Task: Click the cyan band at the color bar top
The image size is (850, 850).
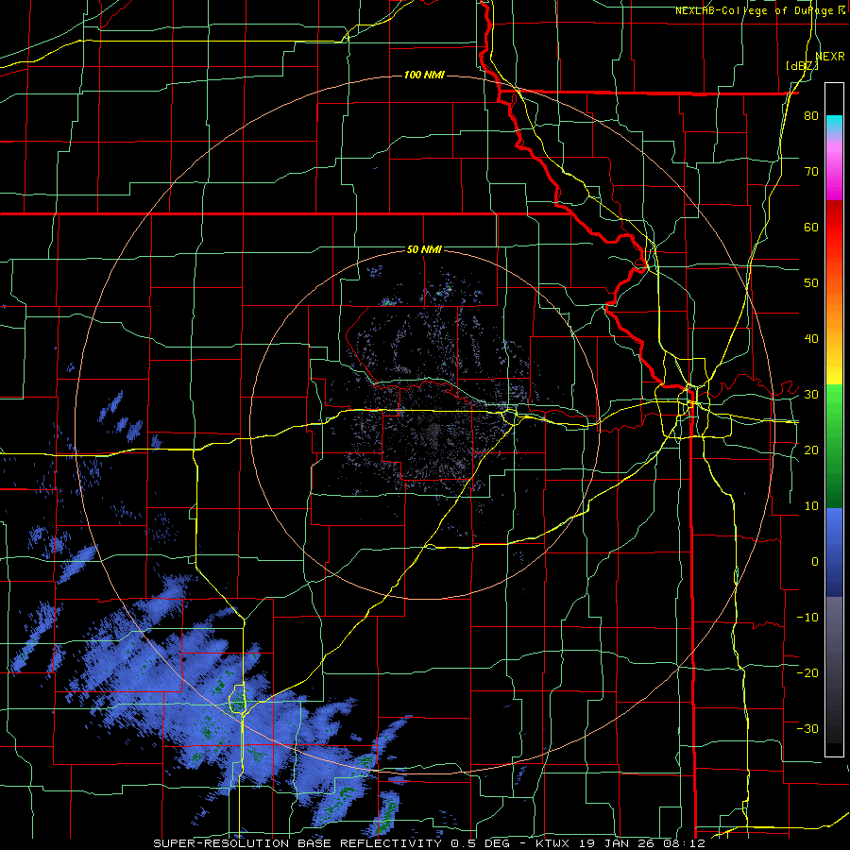Action: [834, 122]
